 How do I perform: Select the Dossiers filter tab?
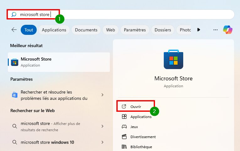163,30
